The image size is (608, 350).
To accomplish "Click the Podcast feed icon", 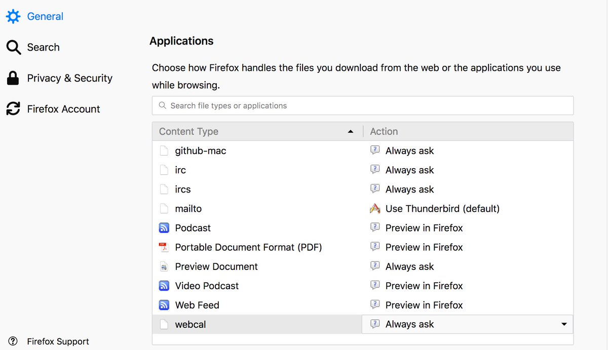I will (x=164, y=228).
